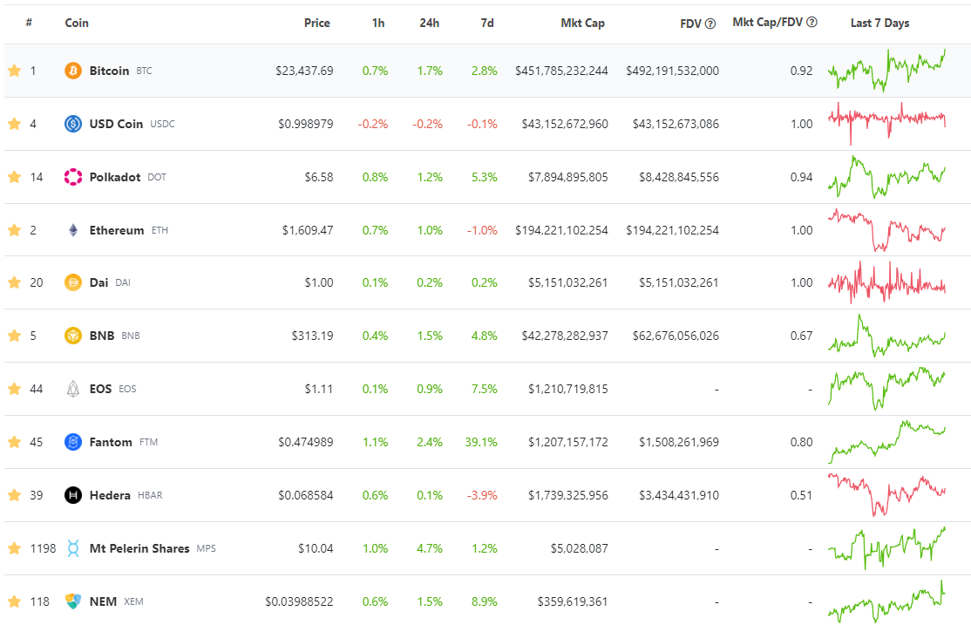Click the Mt Pelerin Shares logo icon
Viewport: 971px width, 625px height.
tap(73, 549)
